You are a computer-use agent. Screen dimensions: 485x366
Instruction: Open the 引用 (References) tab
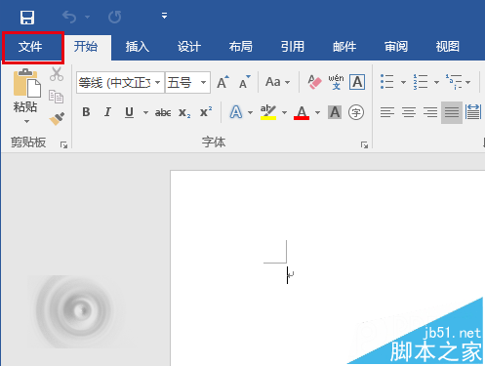pyautogui.click(x=293, y=47)
